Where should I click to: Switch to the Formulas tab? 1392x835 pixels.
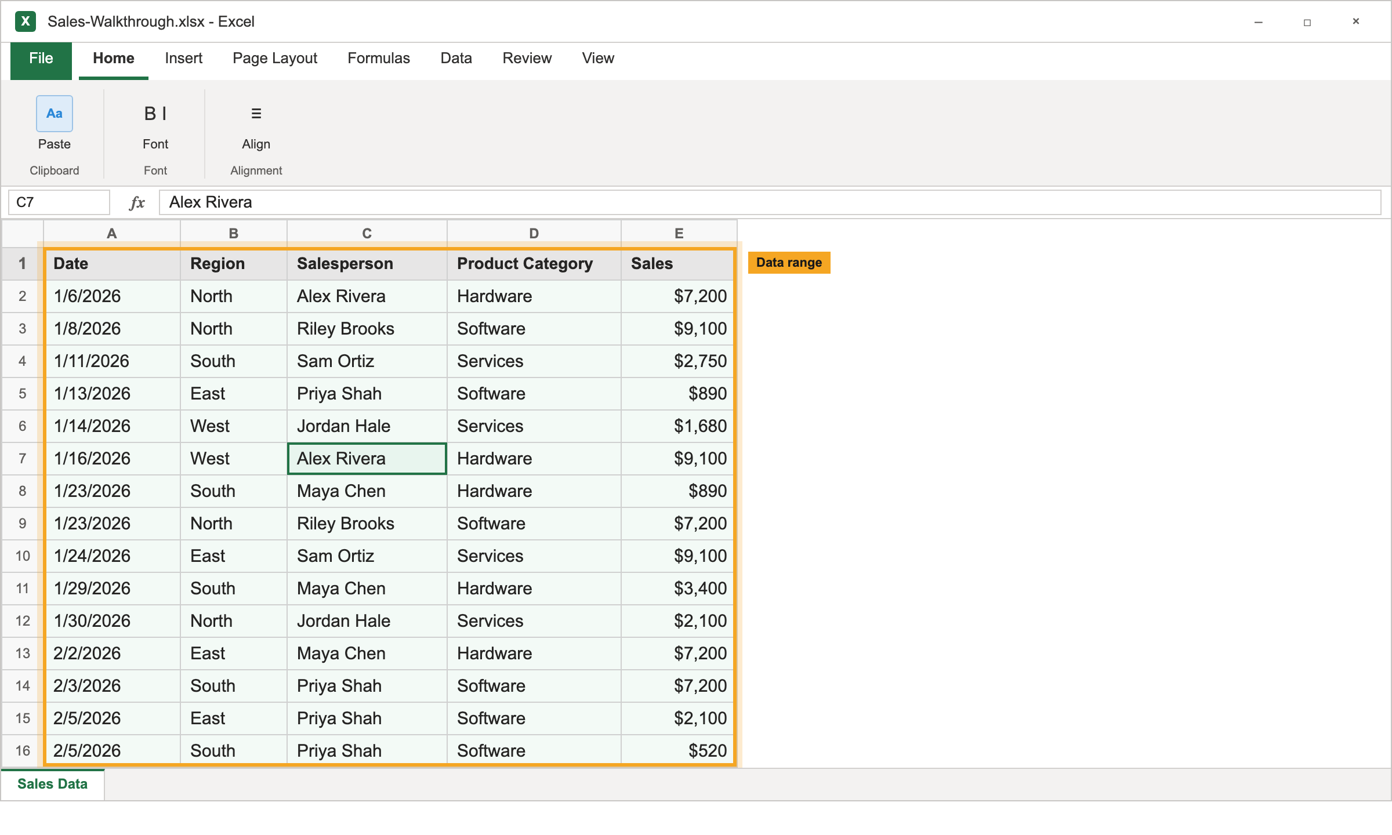(379, 59)
